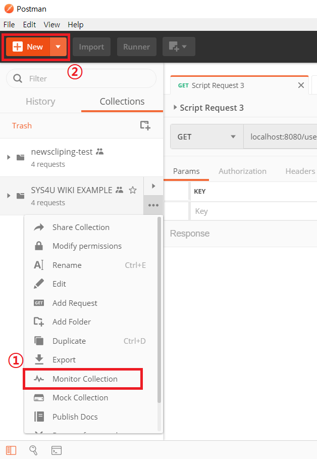Choose Publish Docs menu entry

[x=91, y=417]
